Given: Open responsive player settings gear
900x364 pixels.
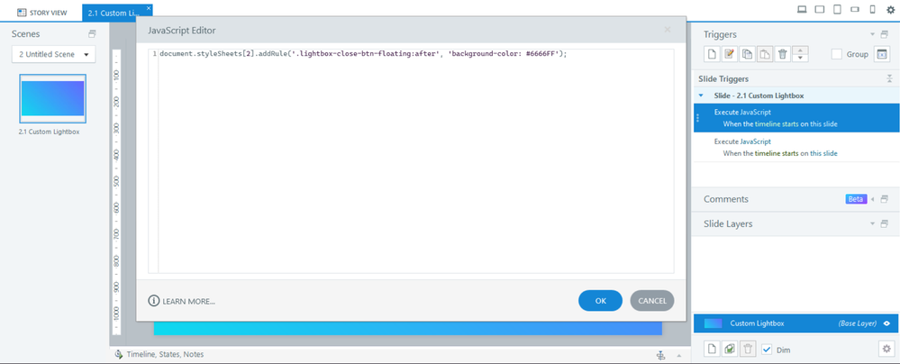Looking at the screenshot, I should coord(890,9).
